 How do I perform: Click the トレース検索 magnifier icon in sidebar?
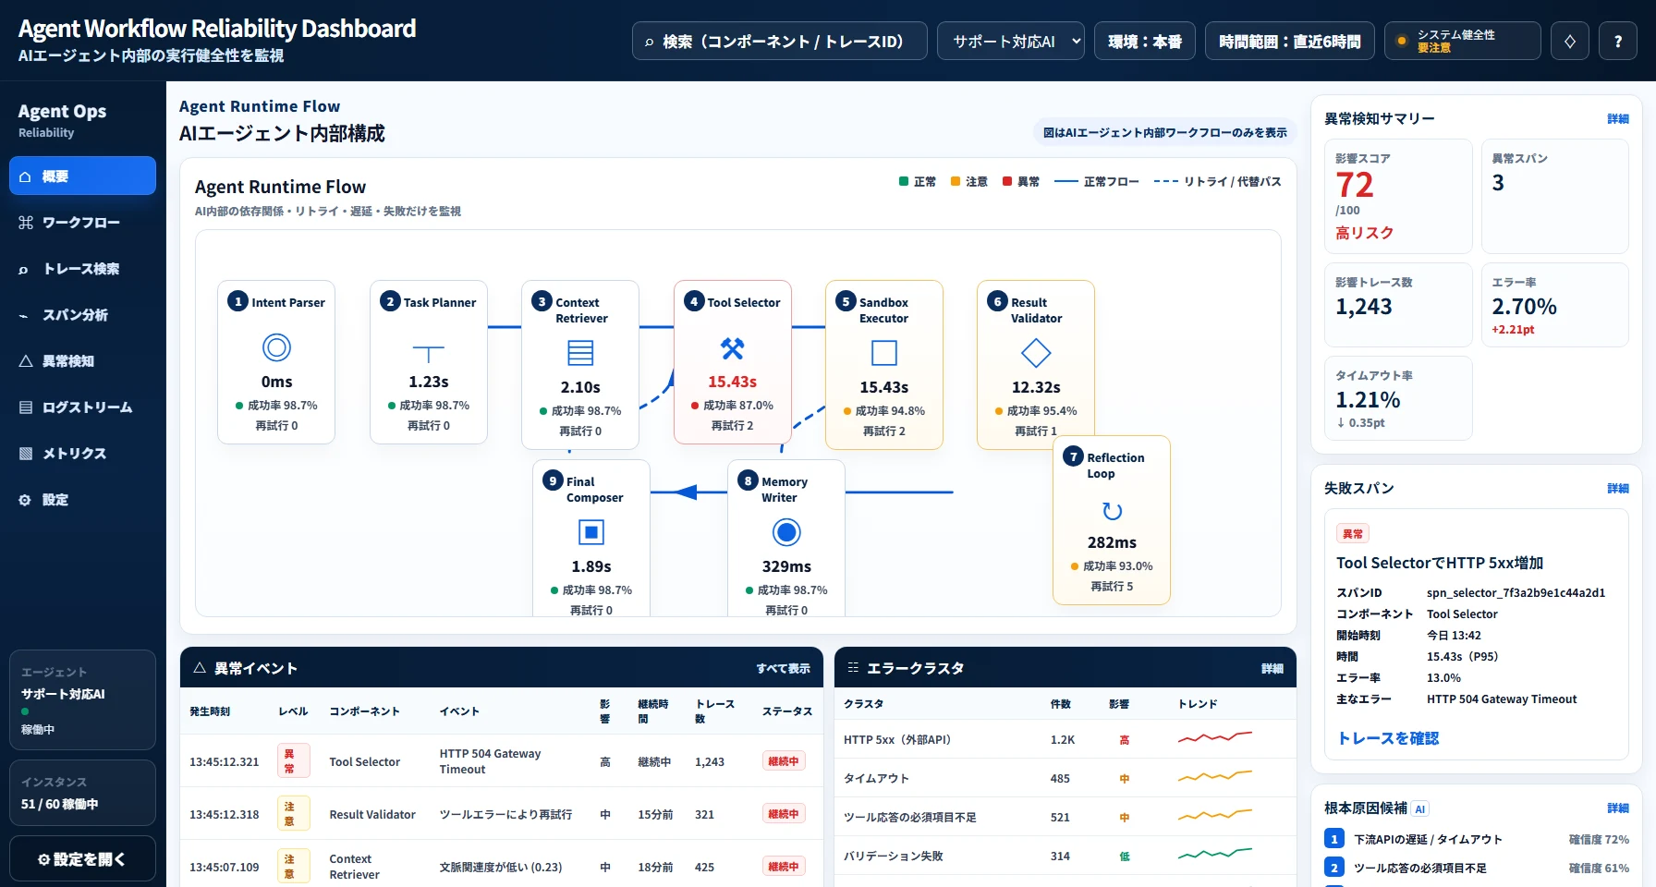tap(24, 270)
